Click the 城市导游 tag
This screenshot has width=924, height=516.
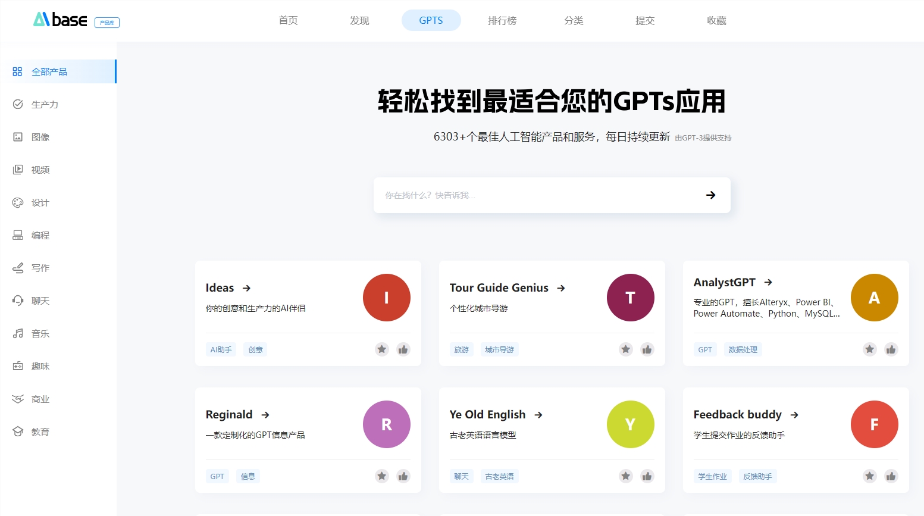point(499,349)
